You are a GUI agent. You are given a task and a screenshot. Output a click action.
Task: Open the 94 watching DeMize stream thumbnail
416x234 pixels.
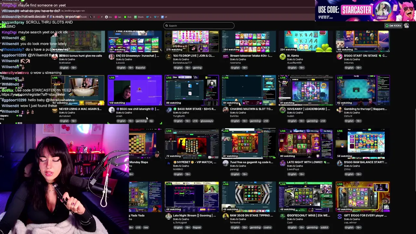(x=249, y=90)
